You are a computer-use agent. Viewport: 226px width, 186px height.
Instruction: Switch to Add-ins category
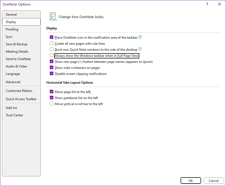(x=21, y=108)
